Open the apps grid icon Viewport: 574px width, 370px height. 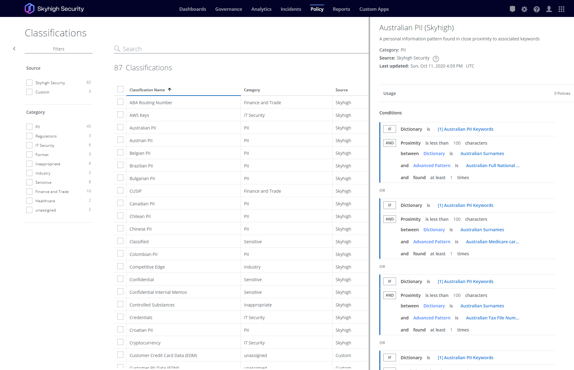point(561,9)
